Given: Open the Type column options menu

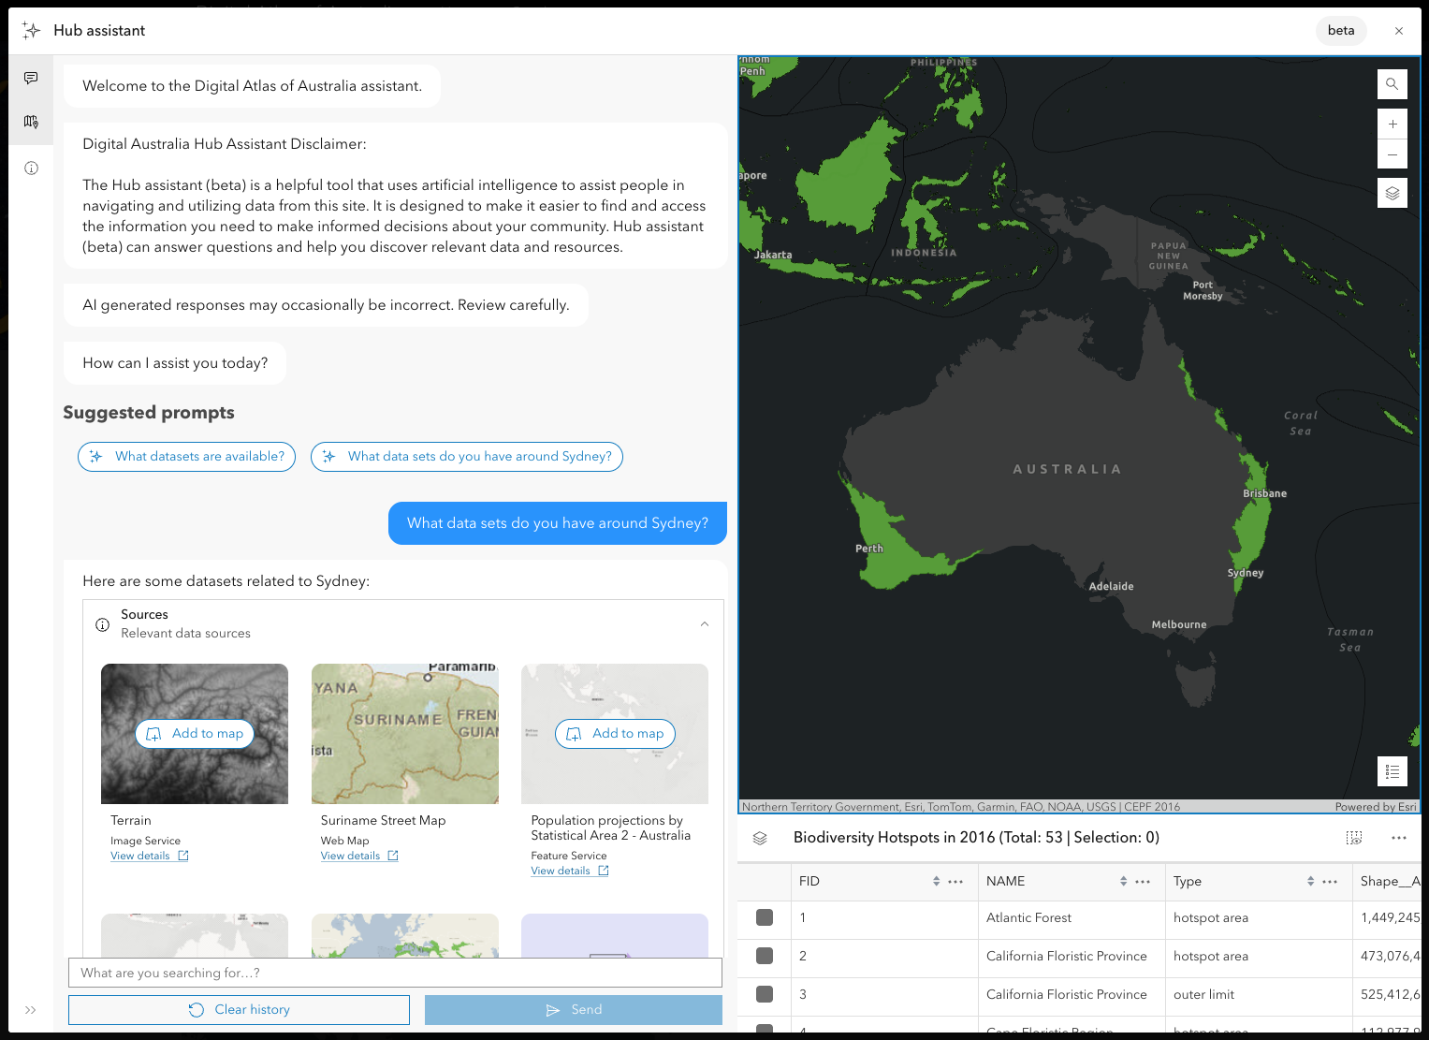Looking at the screenshot, I should point(1330,882).
